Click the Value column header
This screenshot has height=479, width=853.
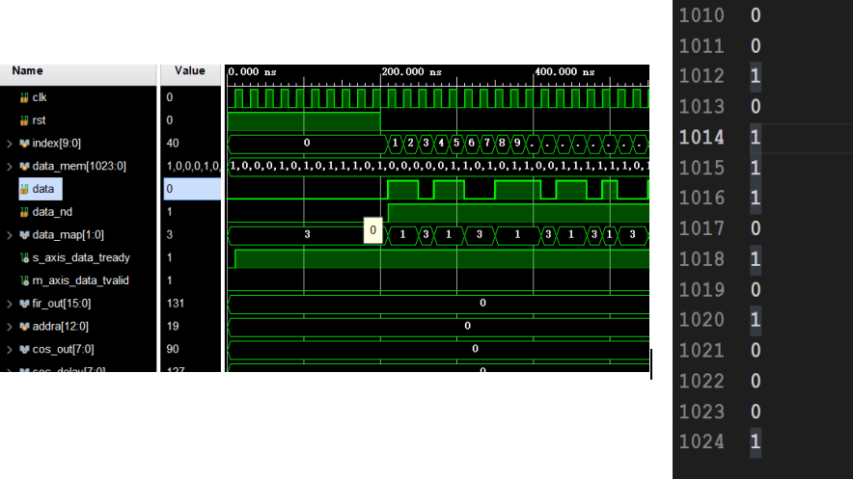click(x=189, y=71)
